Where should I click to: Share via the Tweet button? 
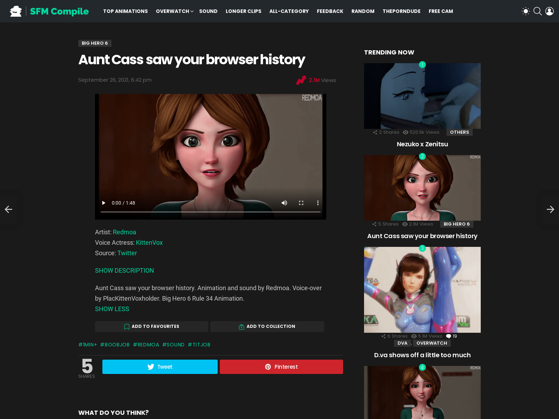coord(160,367)
